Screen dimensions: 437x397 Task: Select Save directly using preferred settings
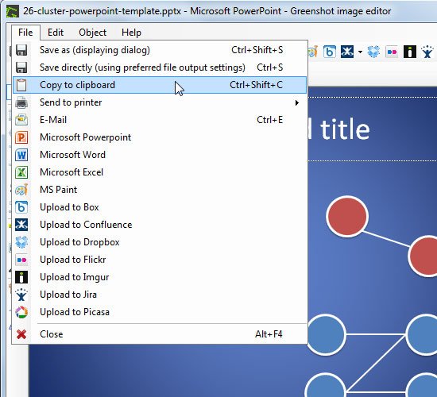[x=160, y=67]
